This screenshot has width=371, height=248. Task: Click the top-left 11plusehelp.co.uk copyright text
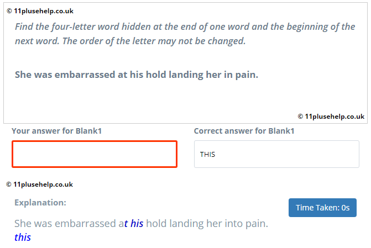[40, 11]
